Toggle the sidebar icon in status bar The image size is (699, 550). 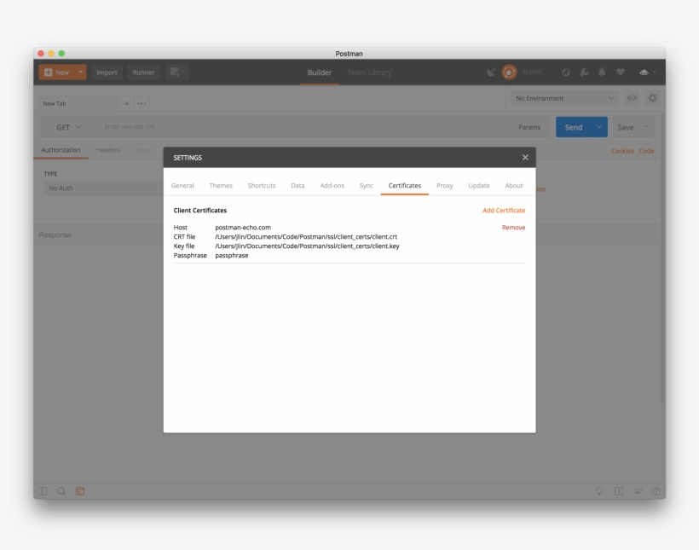pyautogui.click(x=43, y=491)
